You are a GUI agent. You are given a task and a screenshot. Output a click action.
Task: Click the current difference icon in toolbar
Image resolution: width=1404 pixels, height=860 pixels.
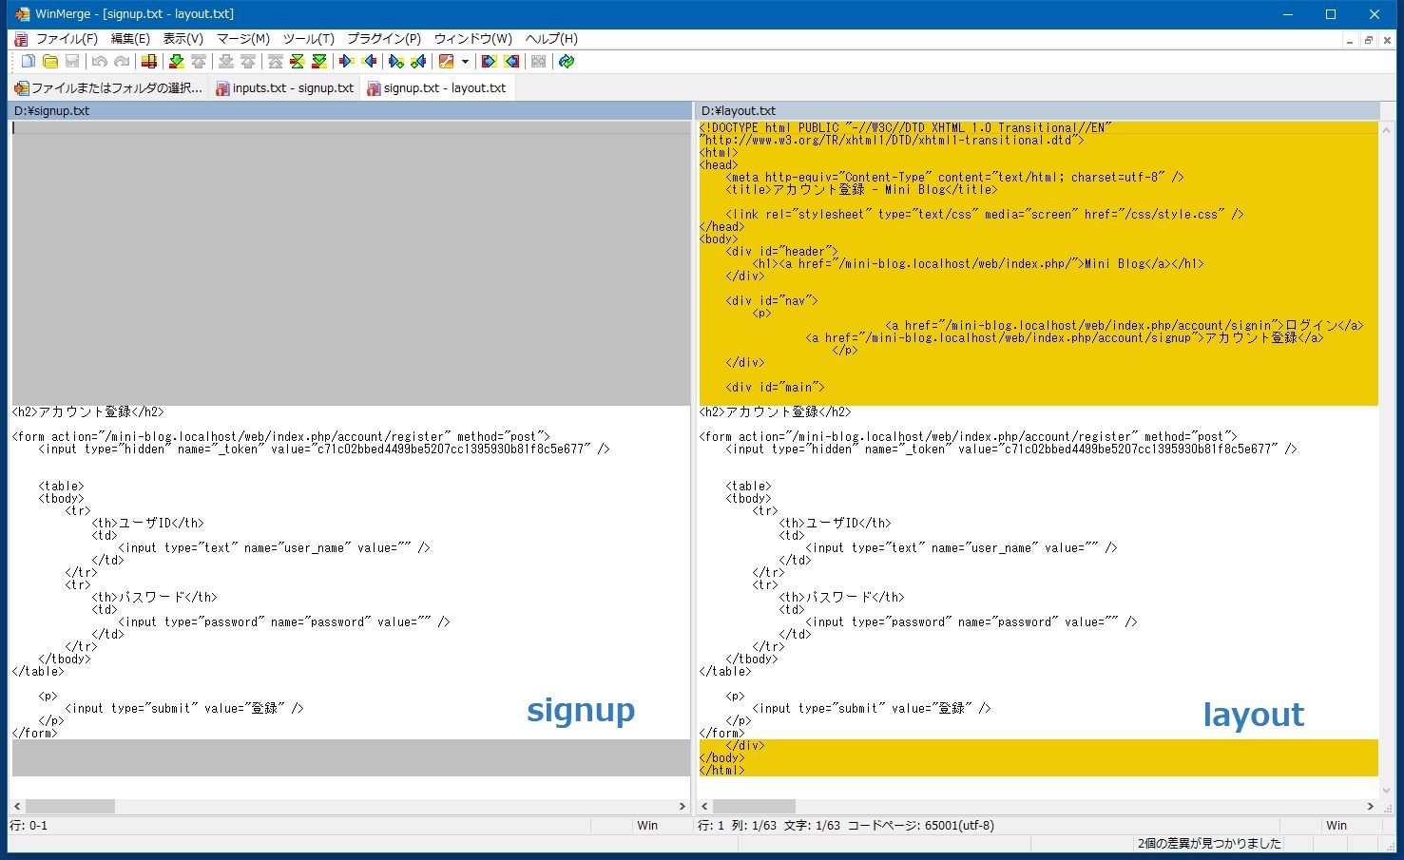point(297,62)
